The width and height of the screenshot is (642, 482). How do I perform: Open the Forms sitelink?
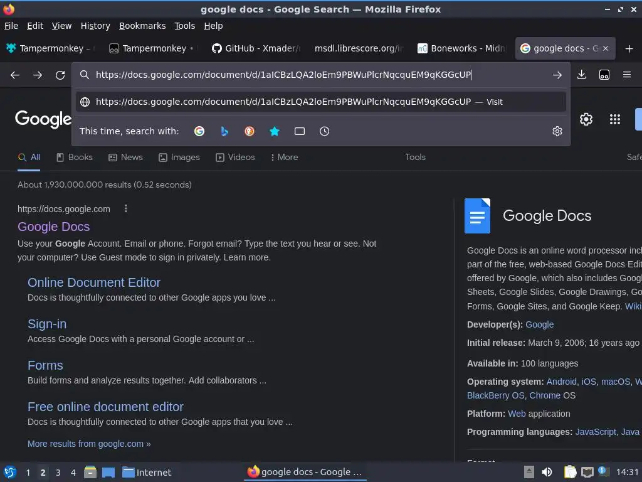click(x=45, y=365)
